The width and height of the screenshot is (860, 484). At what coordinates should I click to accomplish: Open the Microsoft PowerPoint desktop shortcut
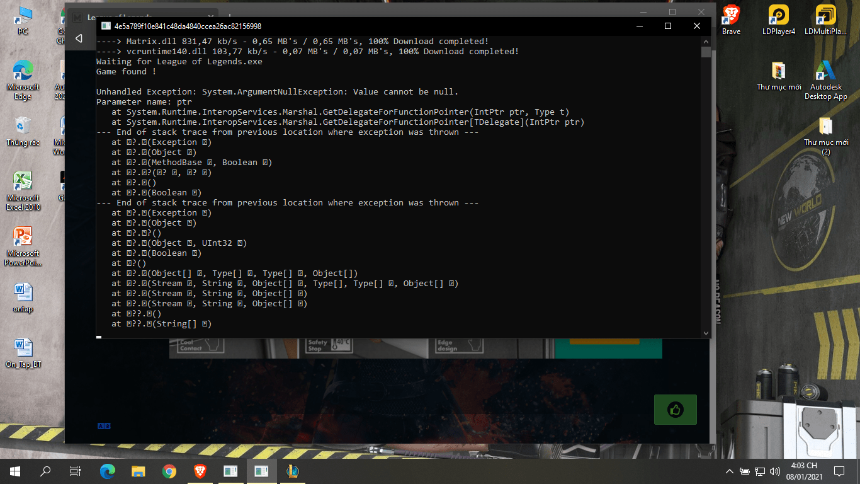click(x=23, y=246)
